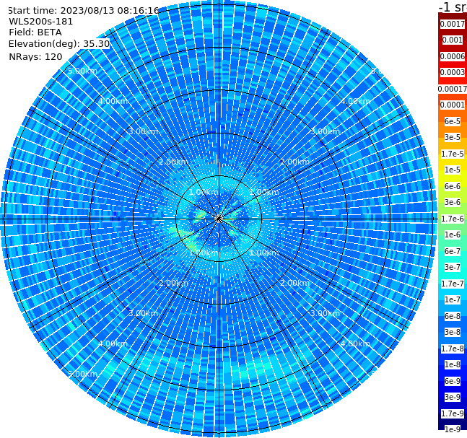This screenshot has width=467, height=438.
Task: Click the Start time 2023/08/13 08:16:16 text
Action: pyautogui.click(x=84, y=10)
